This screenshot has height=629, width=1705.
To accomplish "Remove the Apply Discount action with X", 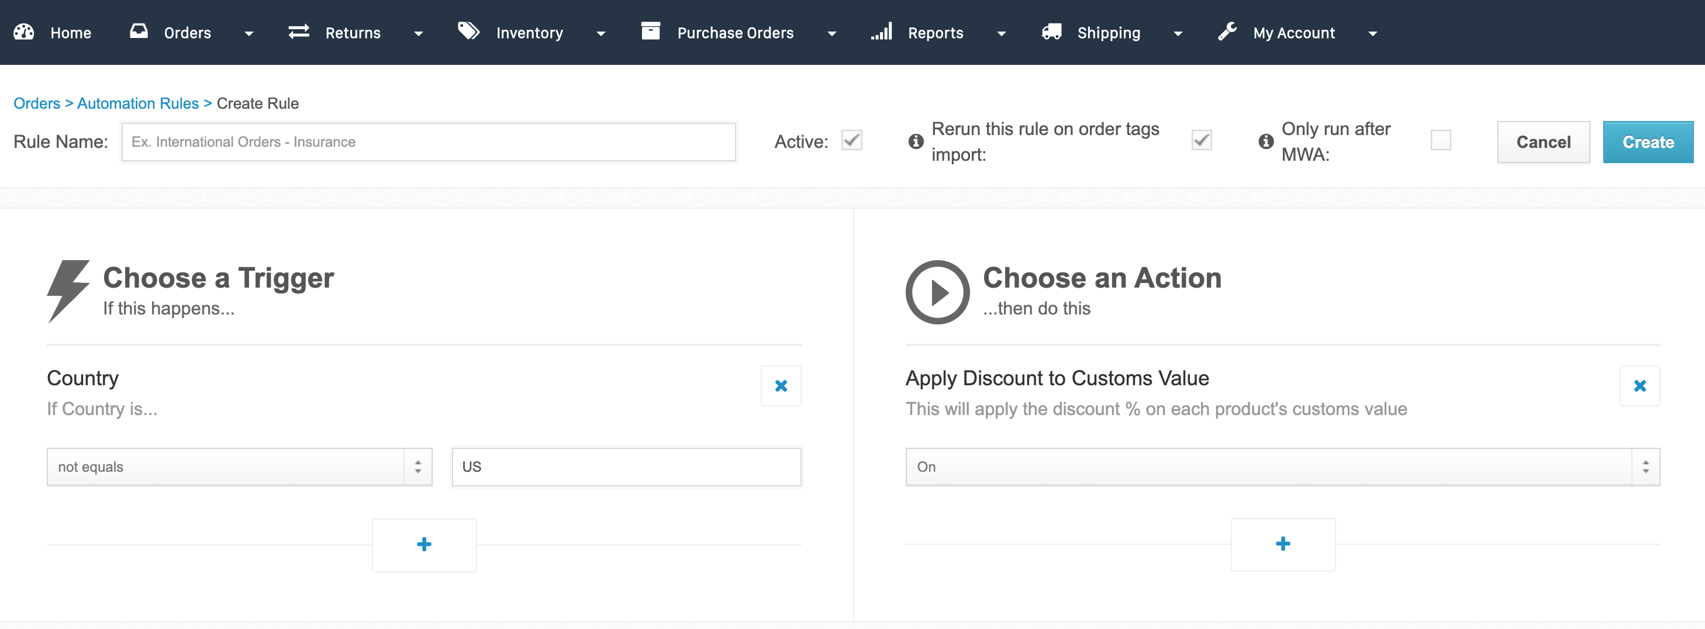I will [1640, 386].
